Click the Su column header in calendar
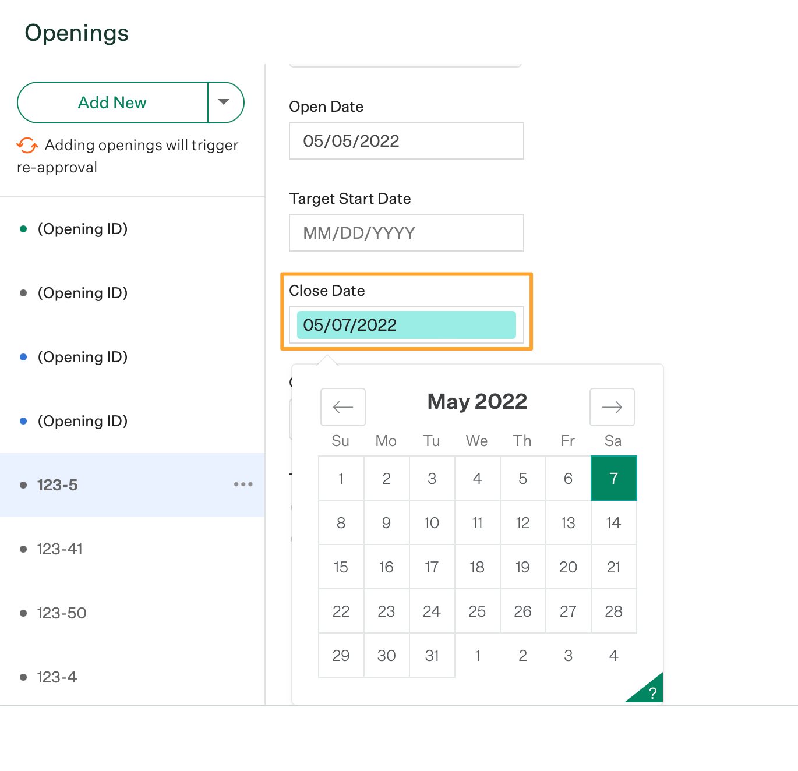798x771 pixels. (x=341, y=441)
